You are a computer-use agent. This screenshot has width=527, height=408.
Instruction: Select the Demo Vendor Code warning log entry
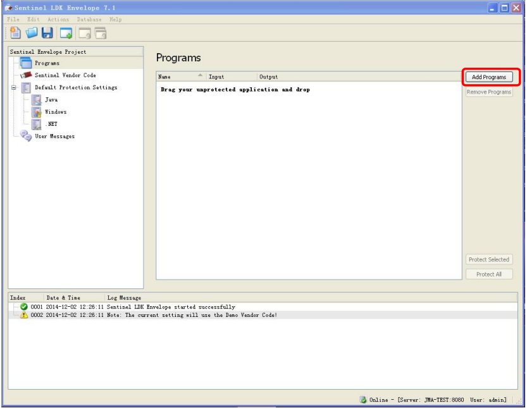152,315
